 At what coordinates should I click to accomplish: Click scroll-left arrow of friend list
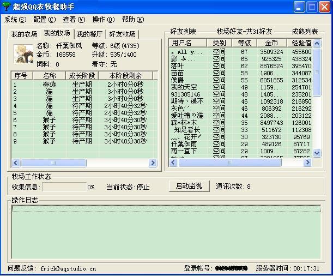pyautogui.click(x=173, y=163)
